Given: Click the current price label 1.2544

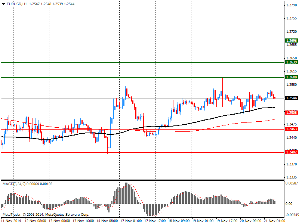Looking at the screenshot, I should 292,98.
